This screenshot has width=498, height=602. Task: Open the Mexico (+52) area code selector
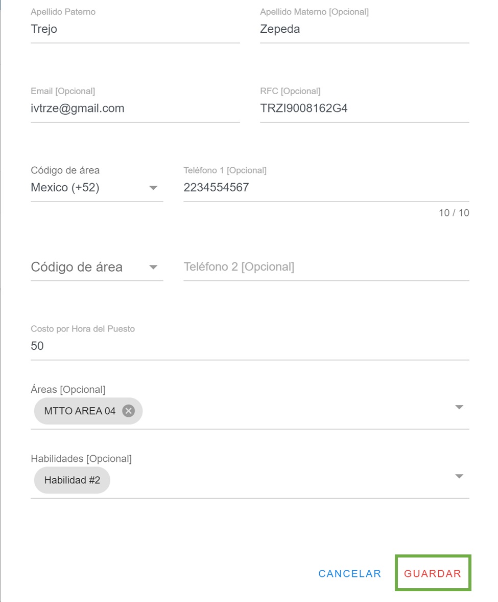(87, 188)
